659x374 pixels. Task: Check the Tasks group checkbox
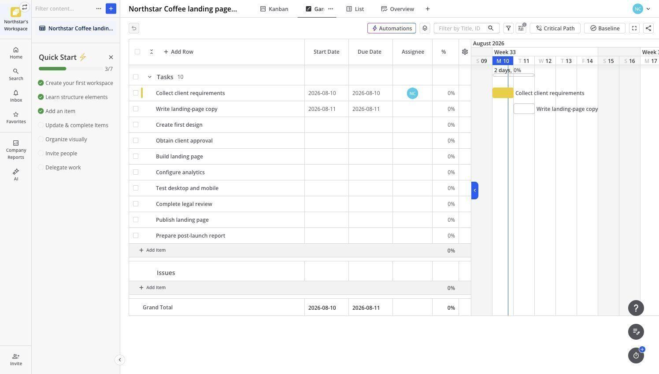[x=136, y=77]
